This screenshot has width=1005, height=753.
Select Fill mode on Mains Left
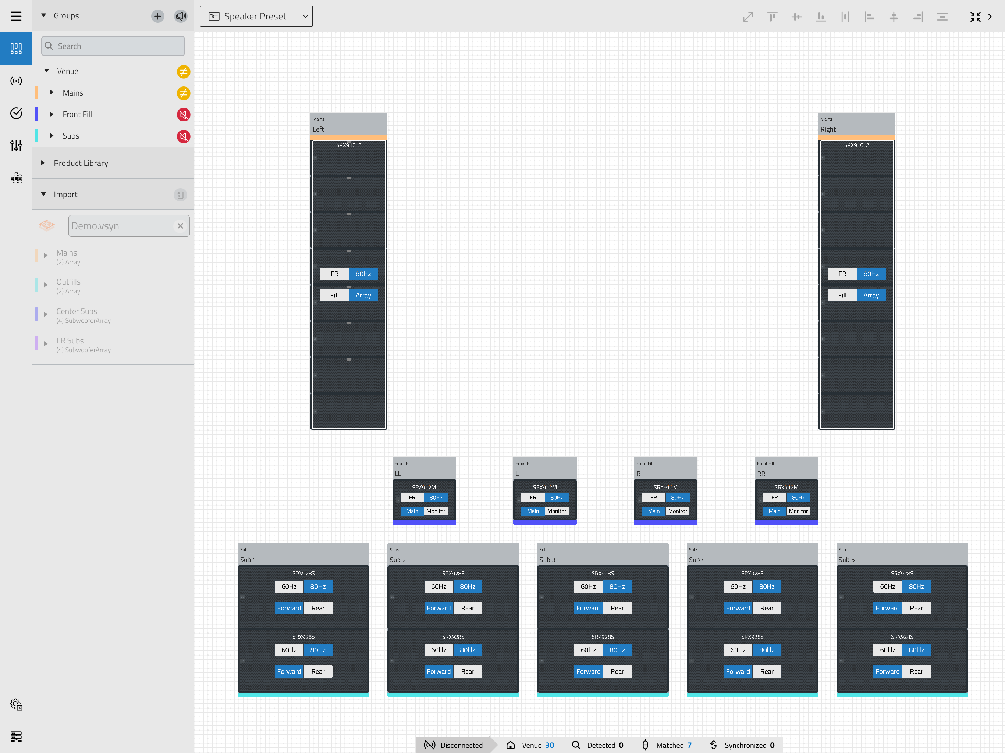[334, 295]
